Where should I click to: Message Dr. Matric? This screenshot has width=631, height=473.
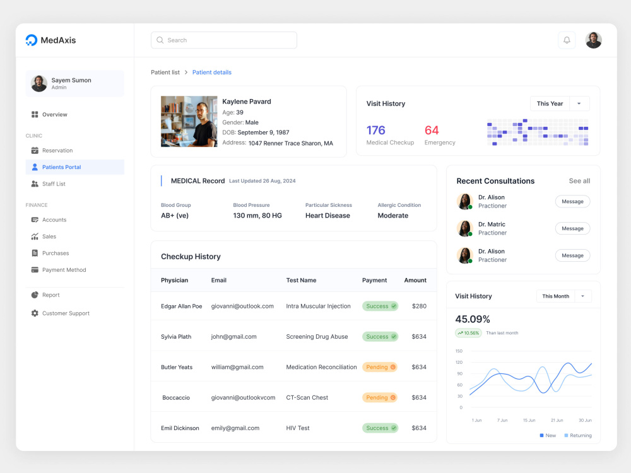573,228
